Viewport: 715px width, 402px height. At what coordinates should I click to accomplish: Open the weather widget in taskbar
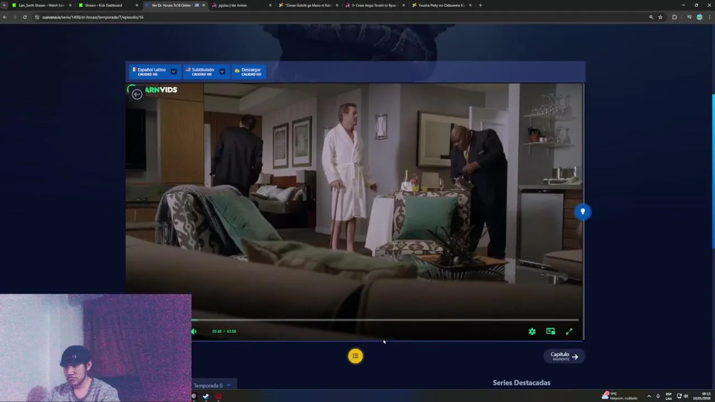[619, 396]
